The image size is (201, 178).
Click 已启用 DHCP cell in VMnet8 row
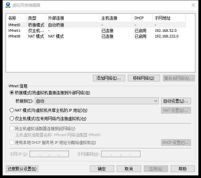(x=140, y=36)
